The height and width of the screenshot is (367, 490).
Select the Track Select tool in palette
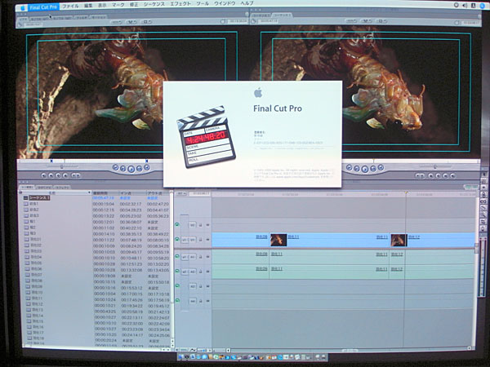click(484, 188)
